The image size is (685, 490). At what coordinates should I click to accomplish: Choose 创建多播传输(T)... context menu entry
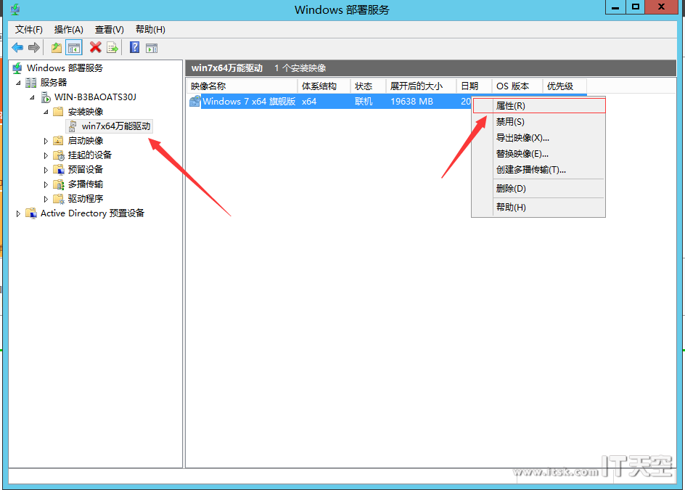[x=530, y=170]
